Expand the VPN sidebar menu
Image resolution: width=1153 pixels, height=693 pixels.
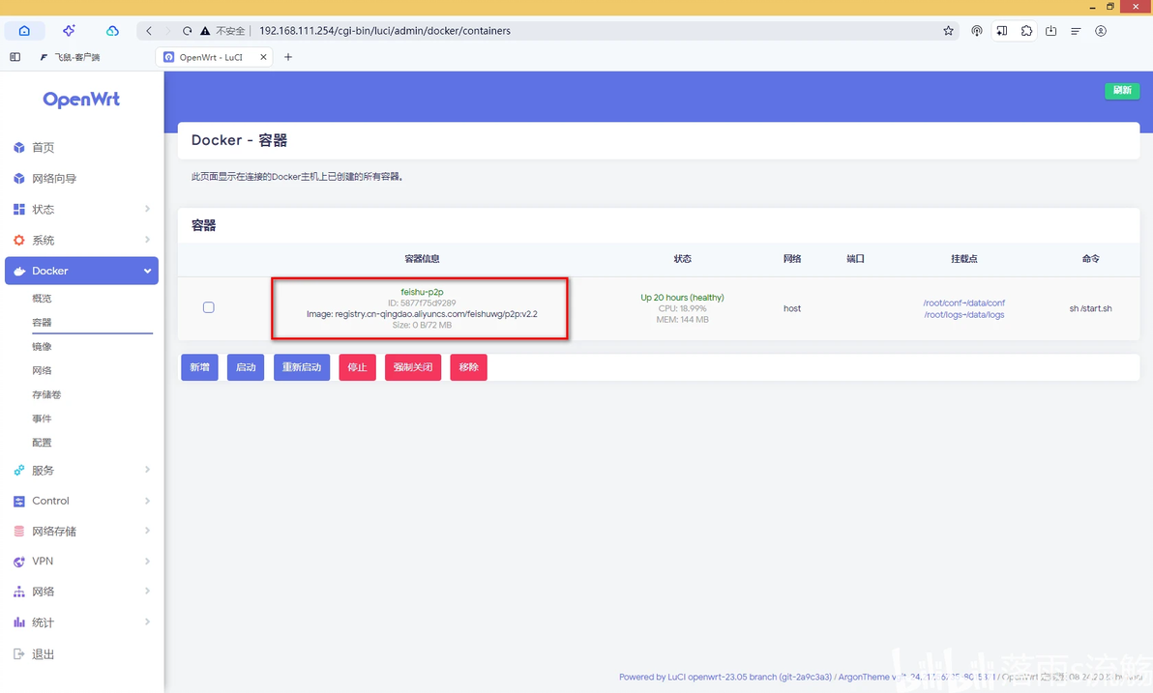coord(81,562)
